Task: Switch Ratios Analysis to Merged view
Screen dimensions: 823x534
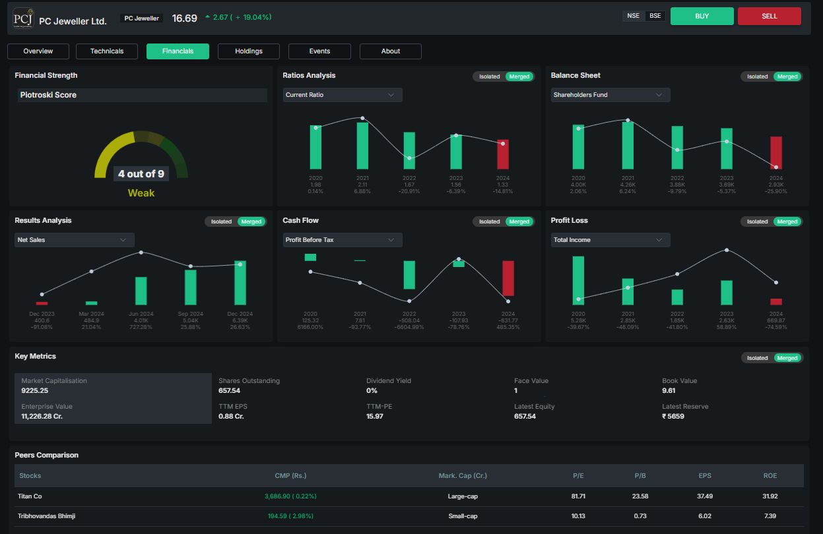Action: 519,76
